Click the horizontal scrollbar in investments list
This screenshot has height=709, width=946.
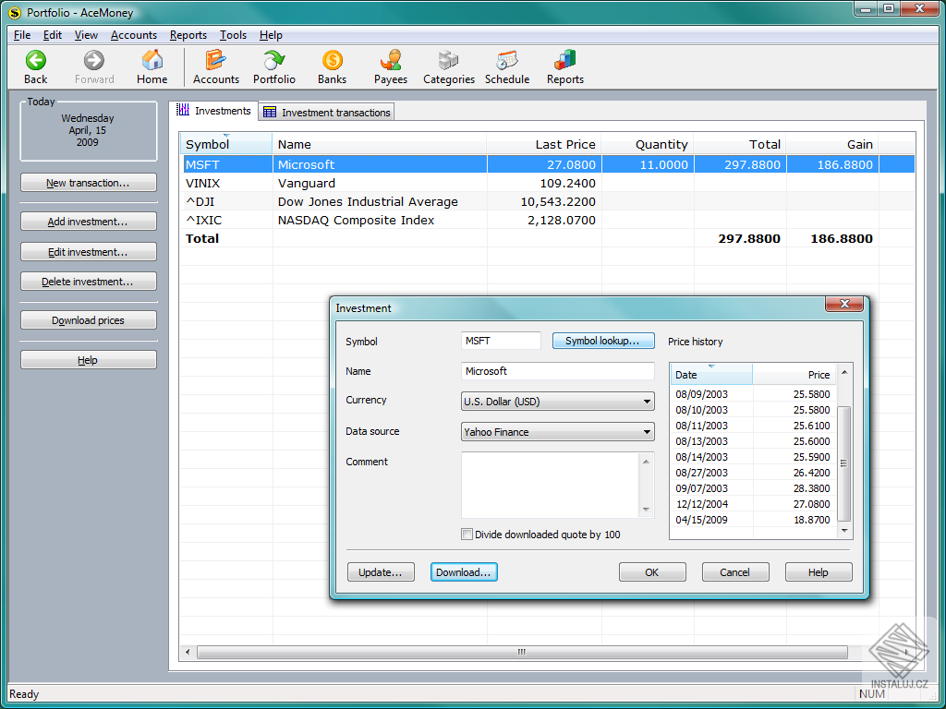click(522, 652)
